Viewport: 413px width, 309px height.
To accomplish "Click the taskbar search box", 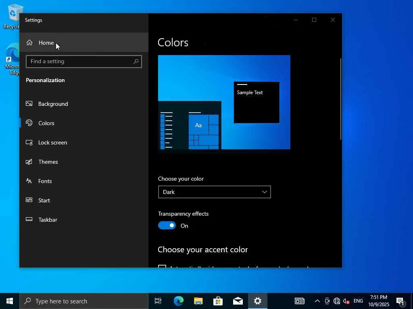I will click(84, 301).
